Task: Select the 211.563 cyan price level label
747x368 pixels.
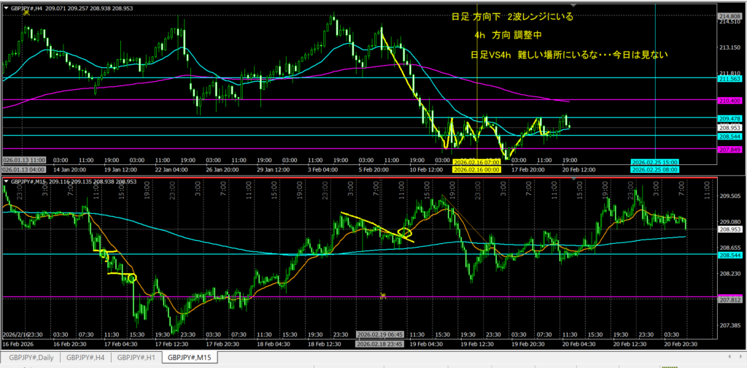Action: pos(731,77)
